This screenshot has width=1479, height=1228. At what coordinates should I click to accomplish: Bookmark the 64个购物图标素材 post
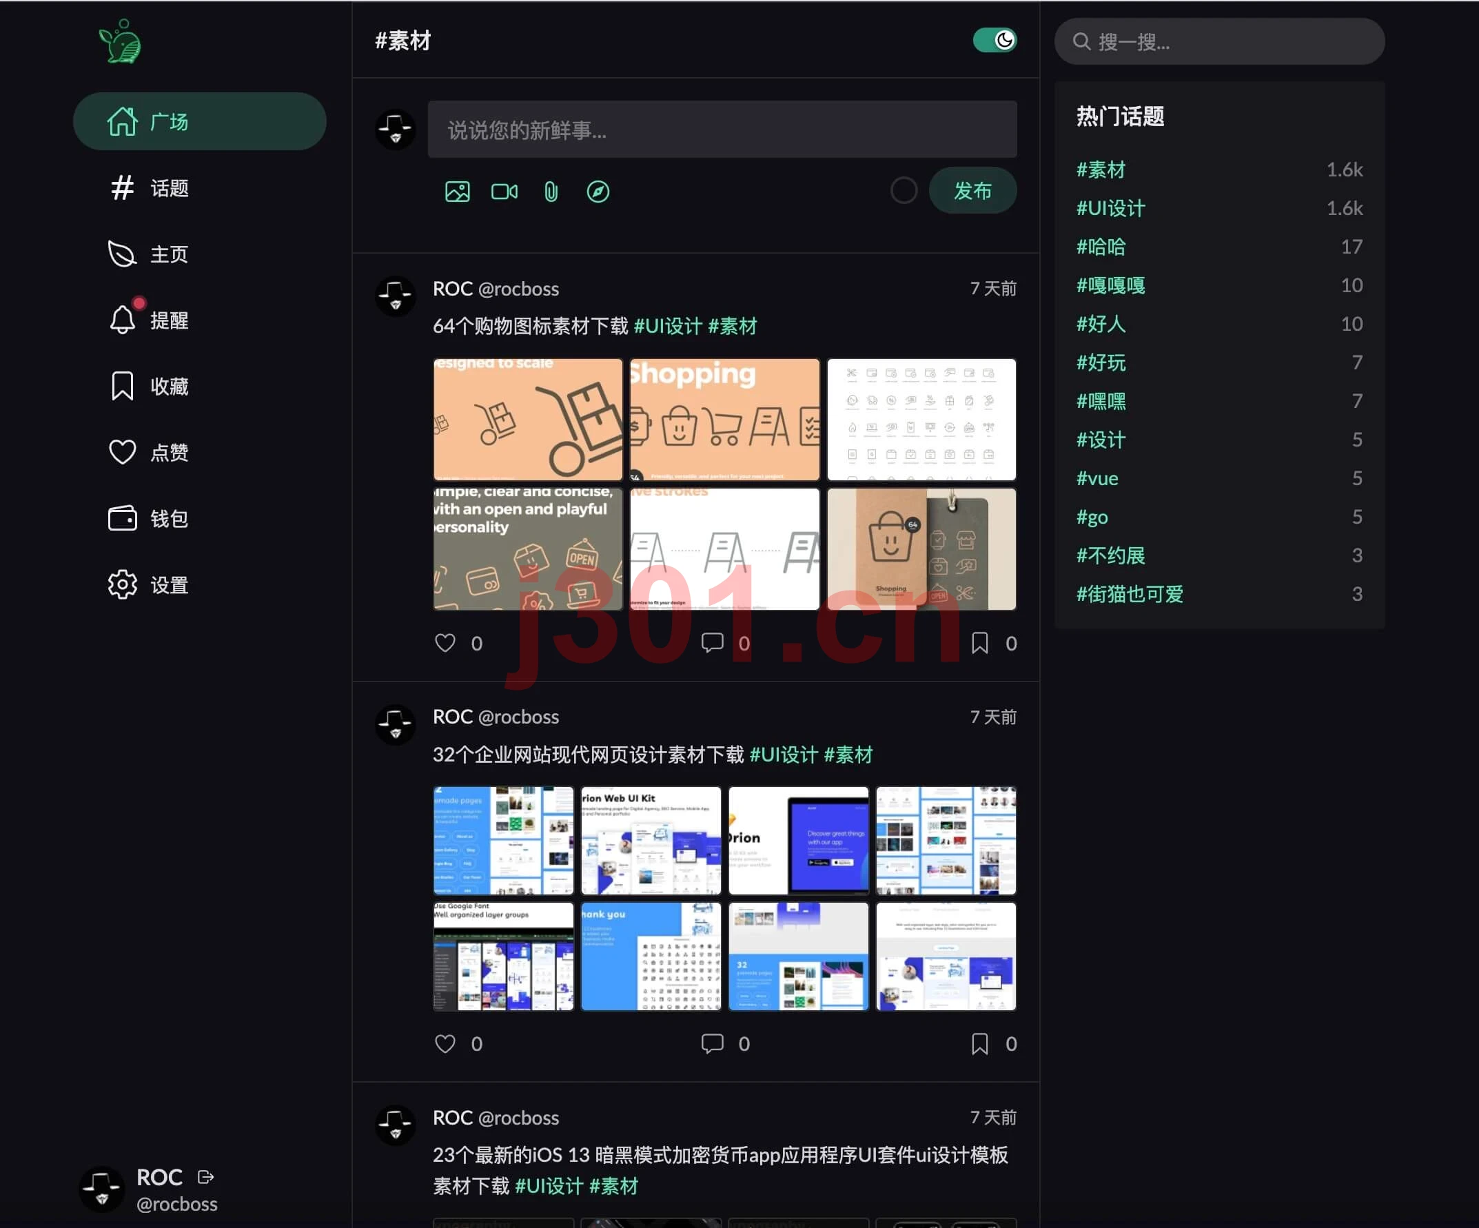(979, 643)
